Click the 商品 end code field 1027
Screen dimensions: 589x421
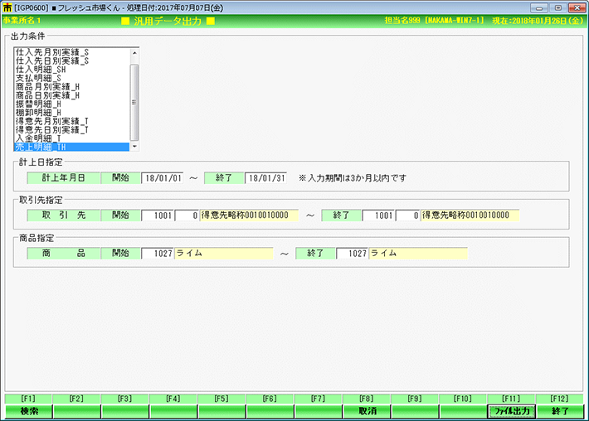(352, 253)
